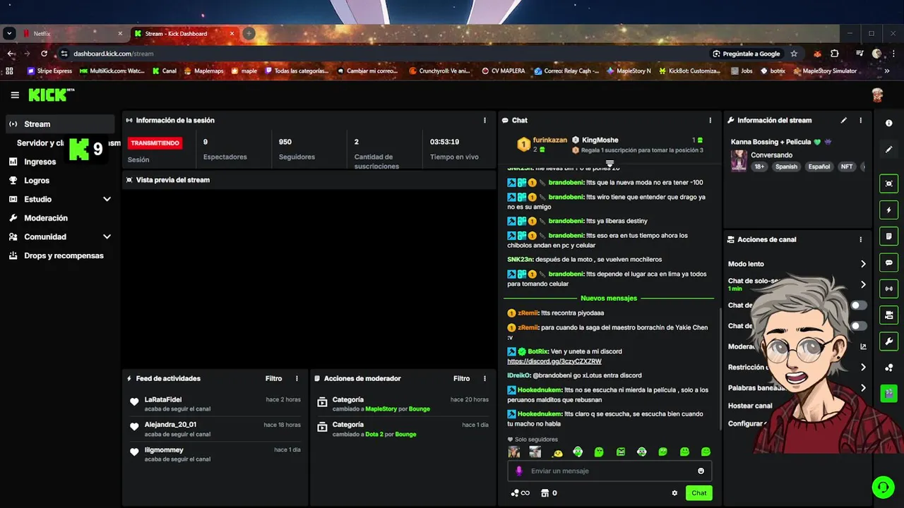
Task: Open chat settings gear icon
Action: tap(674, 493)
